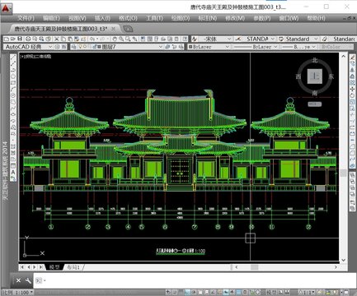
Task: Click the command line customize wrench
Action: 28,280
